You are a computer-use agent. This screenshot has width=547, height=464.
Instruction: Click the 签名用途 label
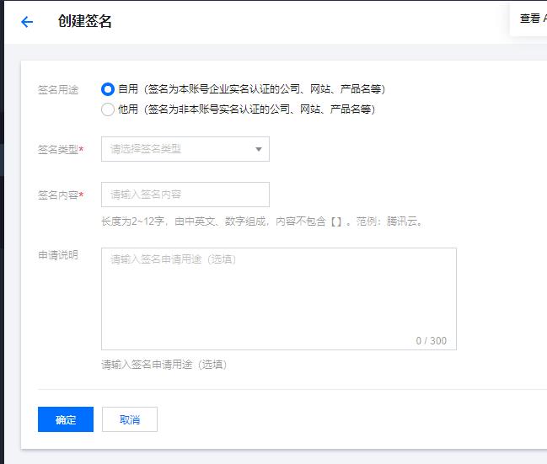[x=58, y=90]
